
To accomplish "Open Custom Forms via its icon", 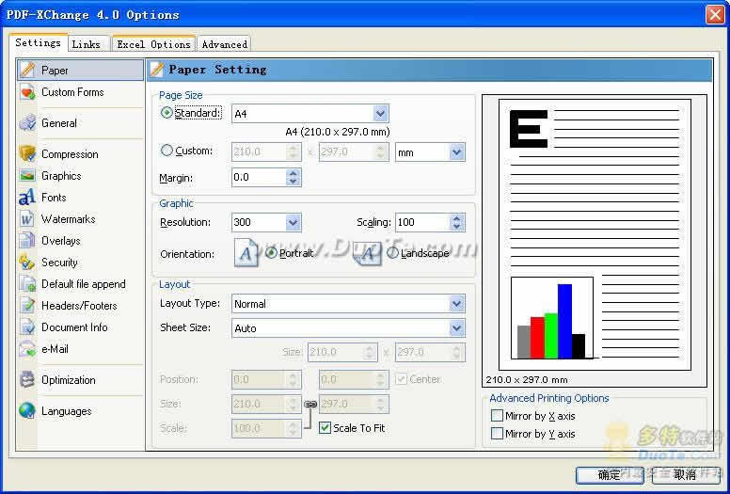I will click(27, 92).
